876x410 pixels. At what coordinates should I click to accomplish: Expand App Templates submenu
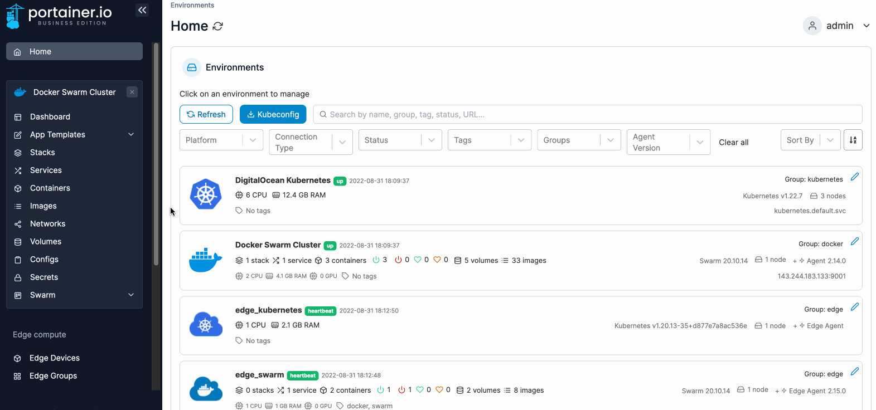tap(131, 134)
